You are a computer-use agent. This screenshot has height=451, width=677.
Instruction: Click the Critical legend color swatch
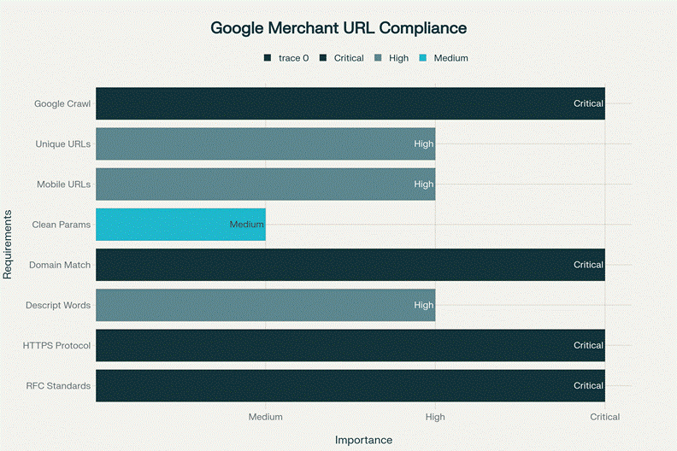point(322,58)
